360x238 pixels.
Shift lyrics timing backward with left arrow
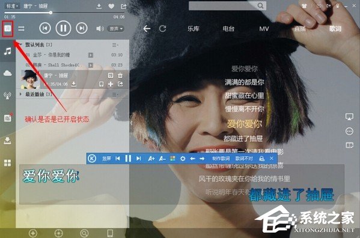193,159
